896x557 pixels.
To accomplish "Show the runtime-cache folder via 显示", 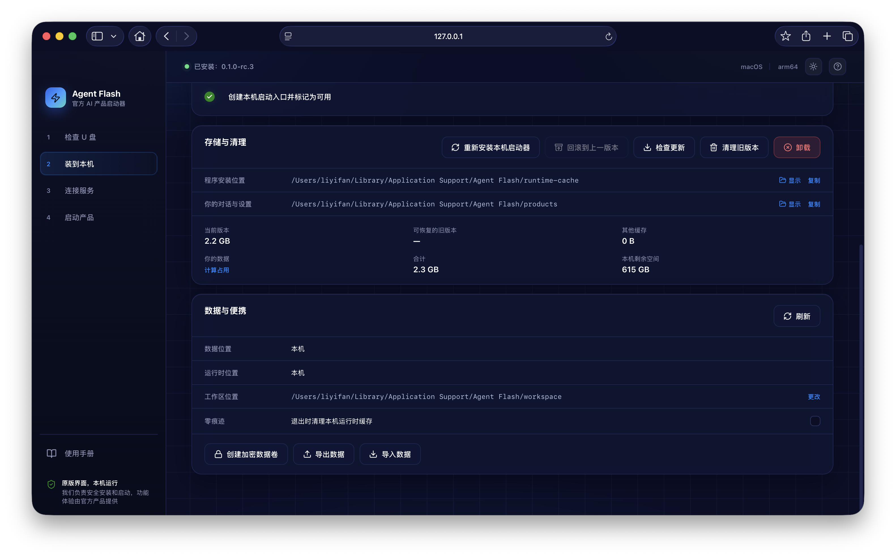I will 790,180.
